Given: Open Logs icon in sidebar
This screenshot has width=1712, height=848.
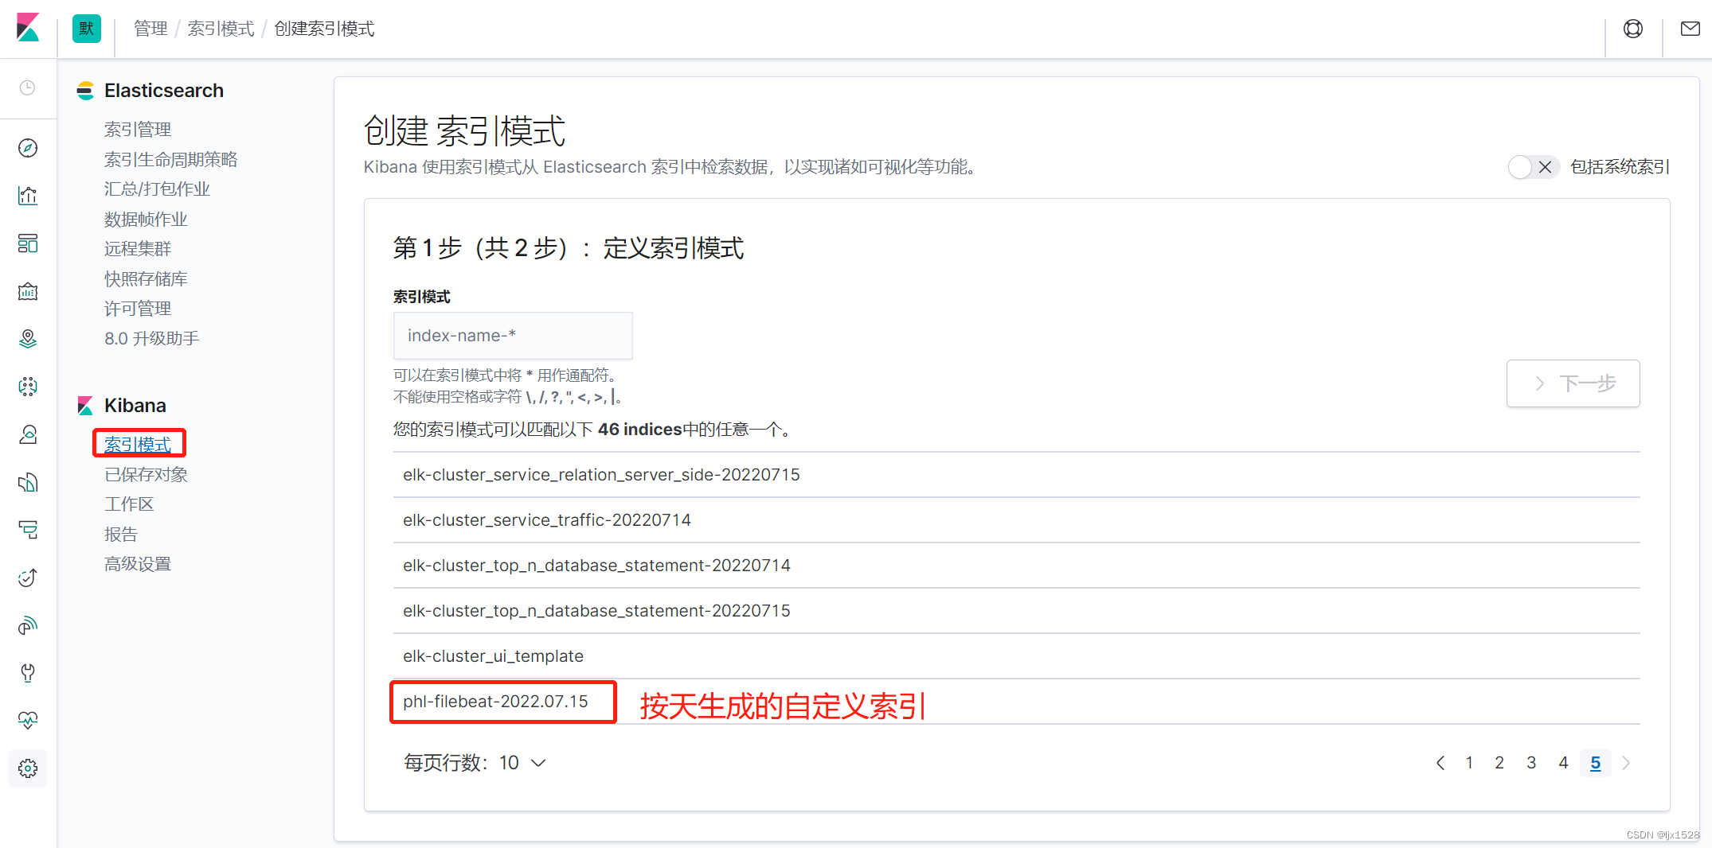Looking at the screenshot, I should click(28, 482).
